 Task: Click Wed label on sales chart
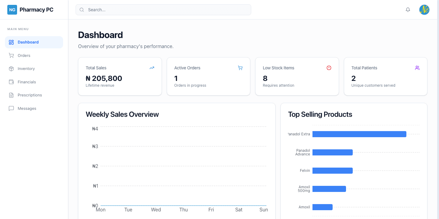tap(156, 210)
